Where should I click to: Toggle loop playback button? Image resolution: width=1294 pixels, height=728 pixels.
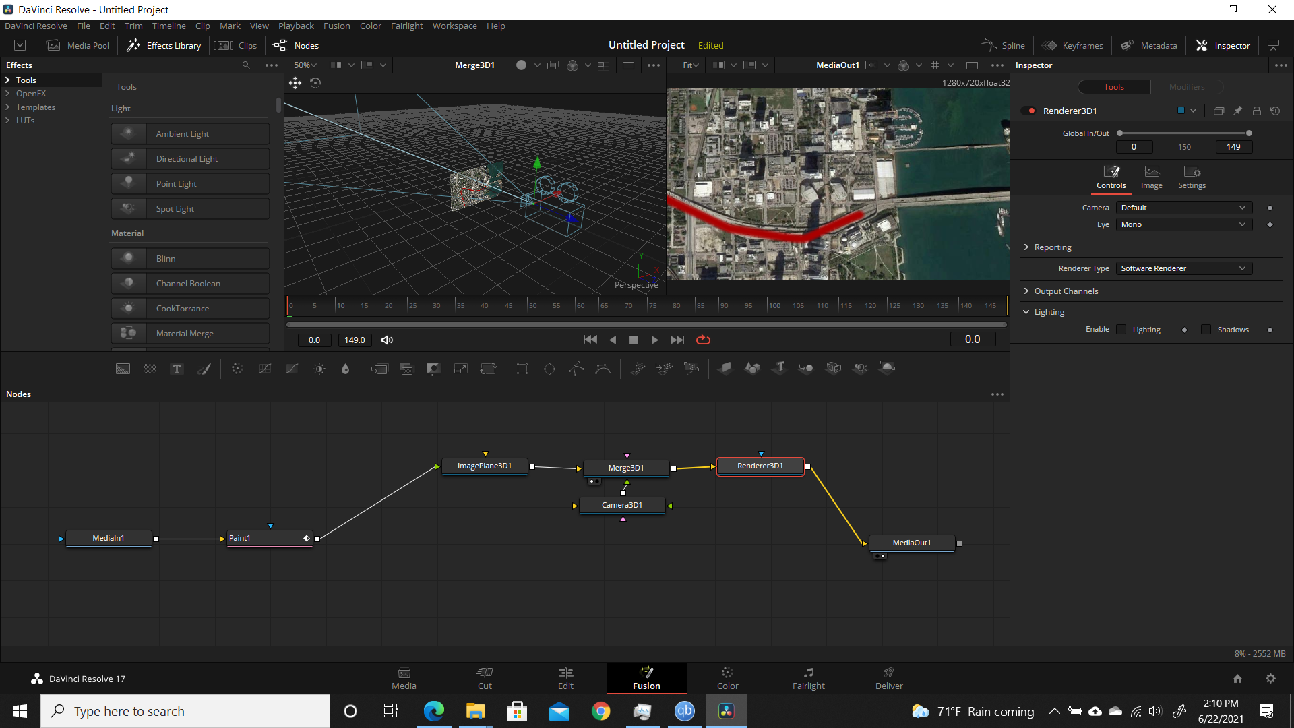[703, 340]
